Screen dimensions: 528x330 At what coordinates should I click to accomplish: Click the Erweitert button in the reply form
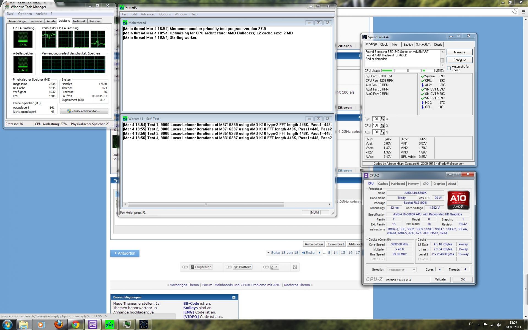pos(336,244)
